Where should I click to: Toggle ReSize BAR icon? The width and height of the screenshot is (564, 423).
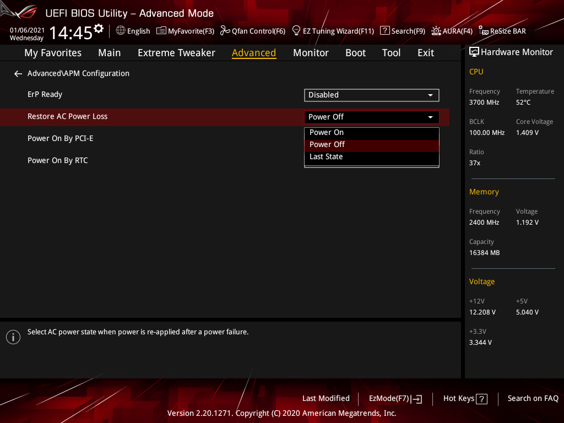tap(484, 31)
